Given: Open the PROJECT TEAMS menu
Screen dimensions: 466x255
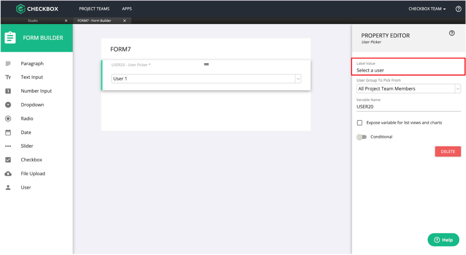Looking at the screenshot, I should [94, 9].
